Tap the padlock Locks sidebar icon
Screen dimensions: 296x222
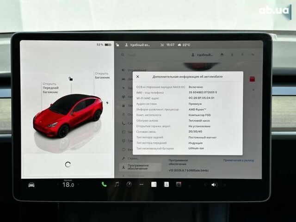point(123,105)
